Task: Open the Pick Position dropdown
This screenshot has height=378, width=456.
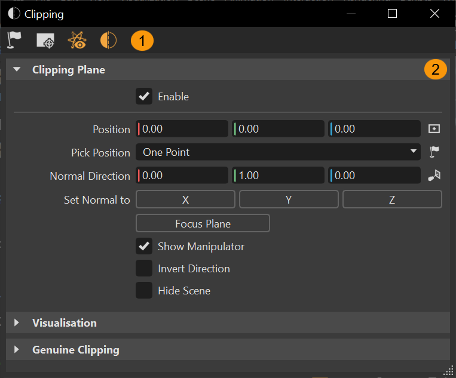Action: pos(279,152)
